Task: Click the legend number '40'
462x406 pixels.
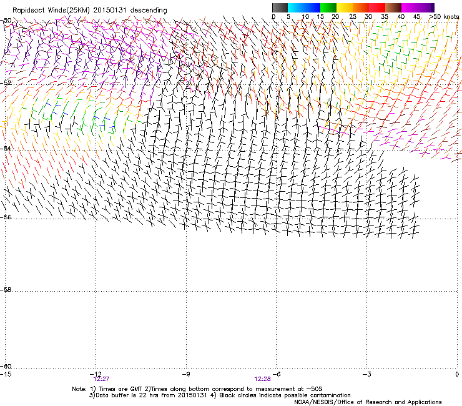Action: pyautogui.click(x=401, y=17)
